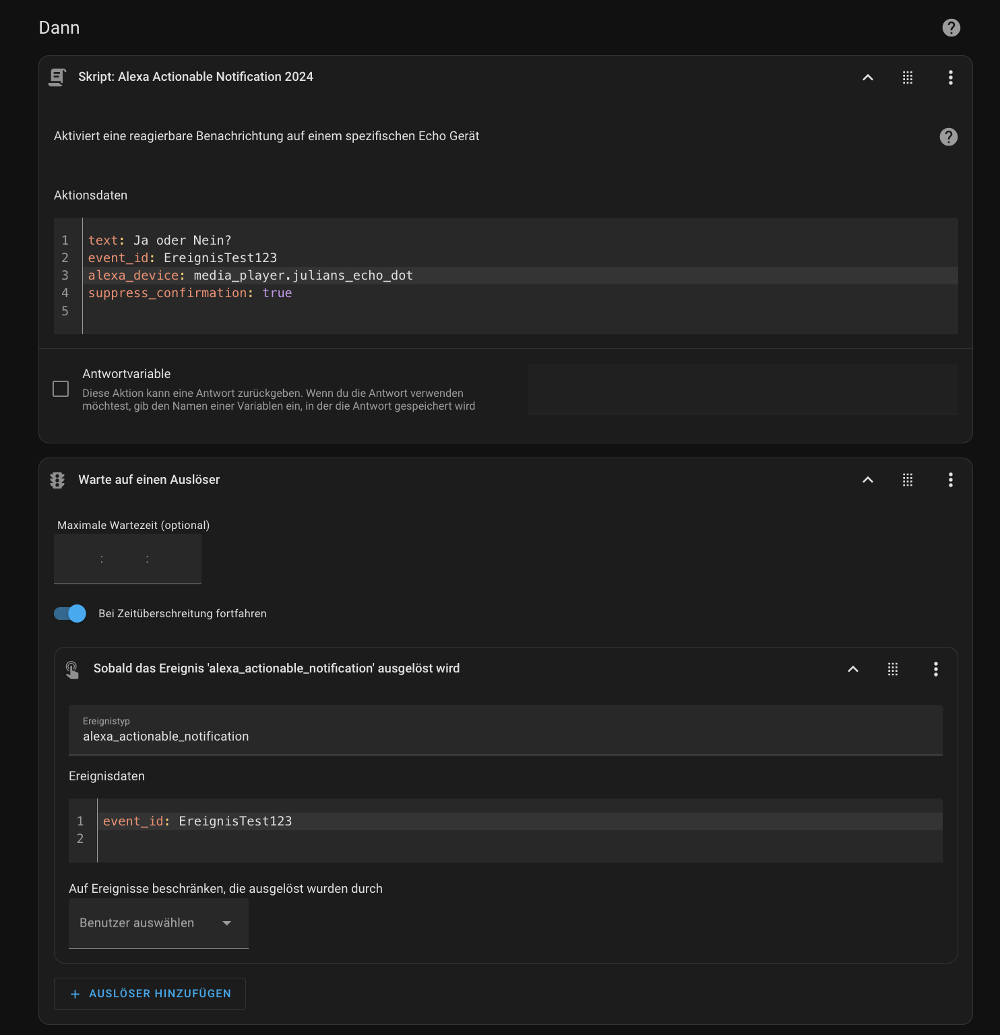Click the help icon beside Dann heading
1000x1035 pixels.
[x=951, y=28]
